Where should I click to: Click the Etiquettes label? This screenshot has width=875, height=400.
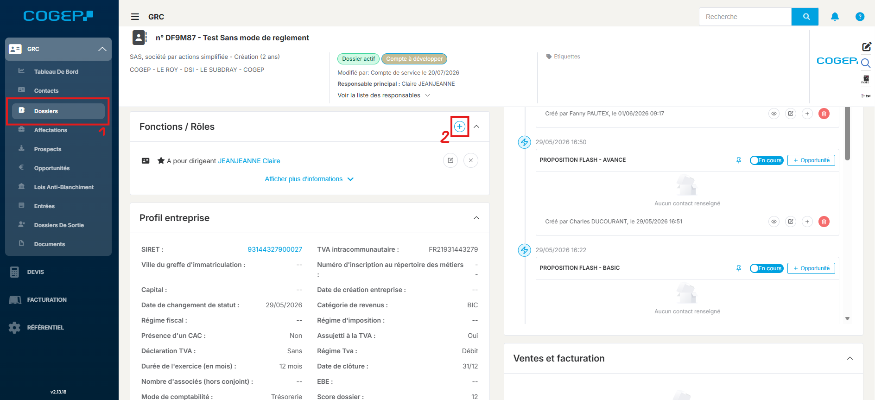[x=567, y=57]
